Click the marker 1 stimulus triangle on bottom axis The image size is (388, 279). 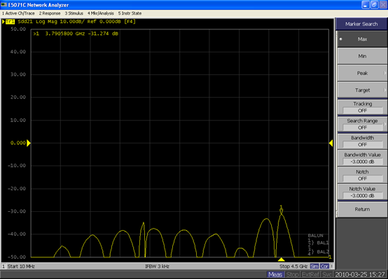point(281,259)
